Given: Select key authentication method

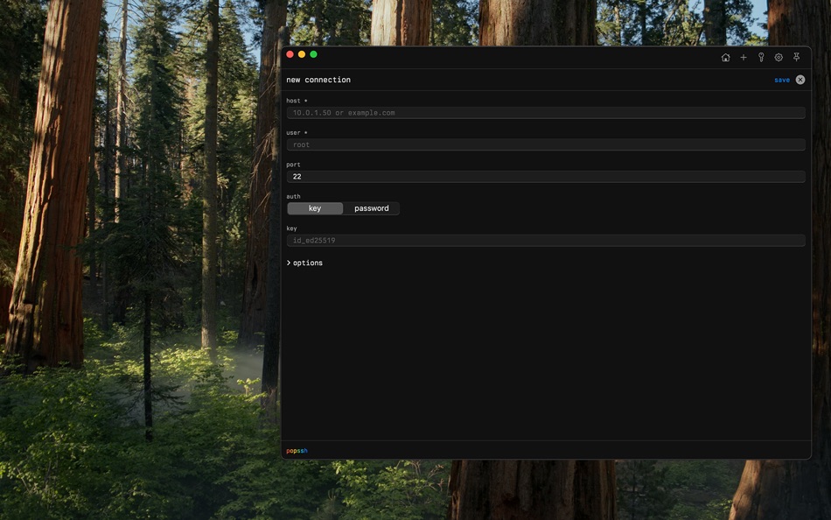Looking at the screenshot, I should (x=315, y=208).
